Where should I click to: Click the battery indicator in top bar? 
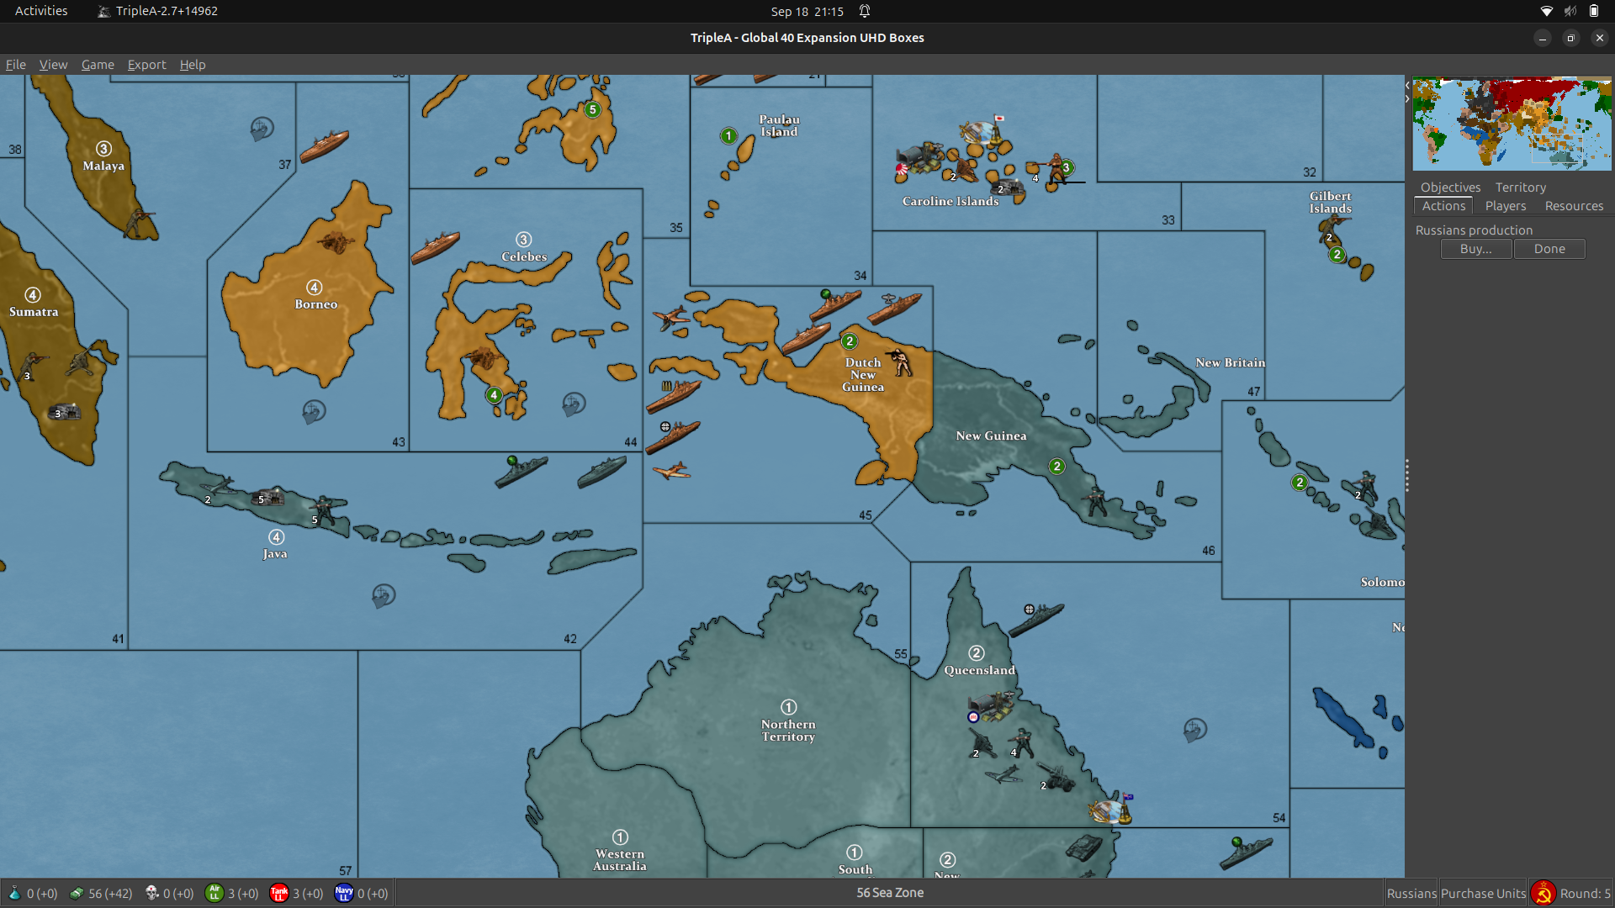pos(1594,11)
